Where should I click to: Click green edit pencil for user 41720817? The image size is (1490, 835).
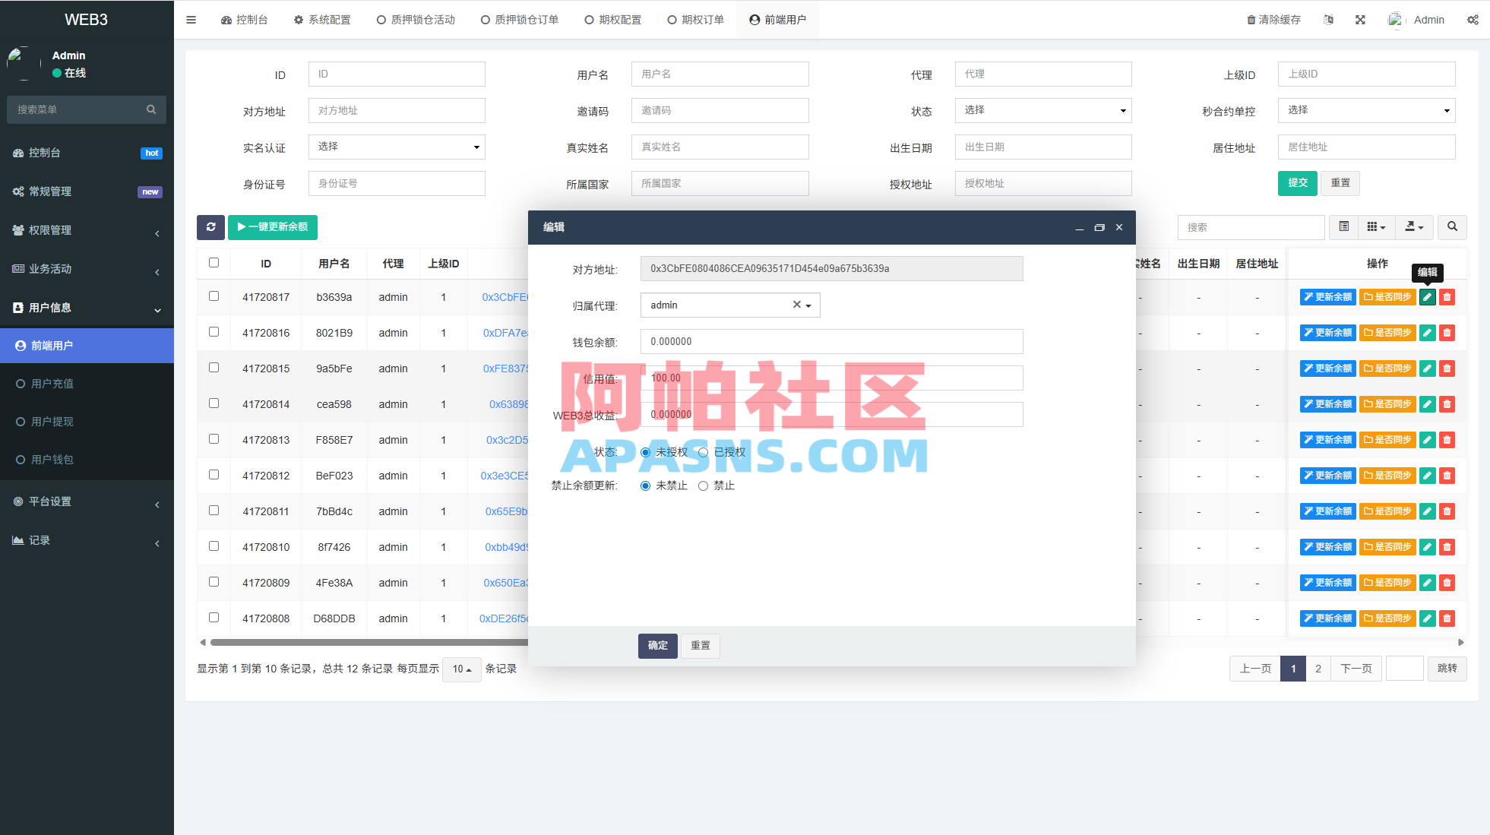1428,297
